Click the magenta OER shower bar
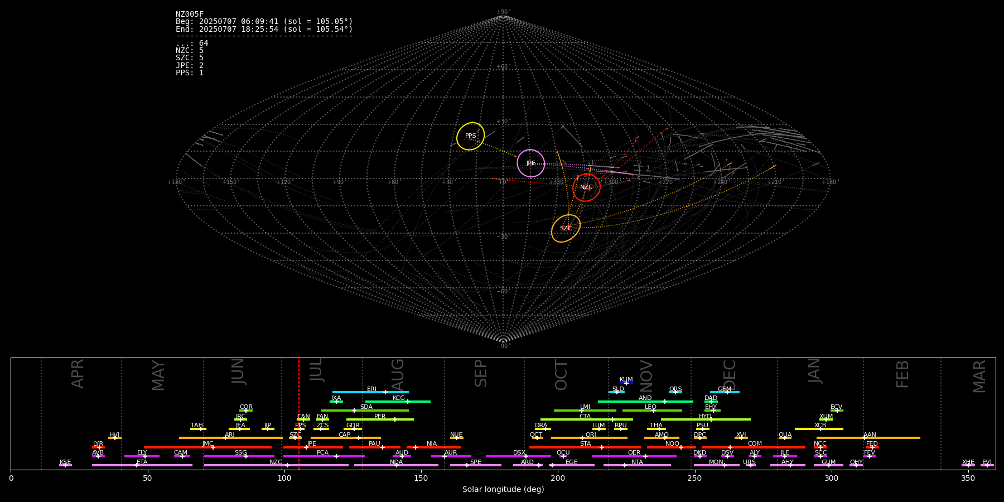The image size is (1004, 502). [634, 456]
